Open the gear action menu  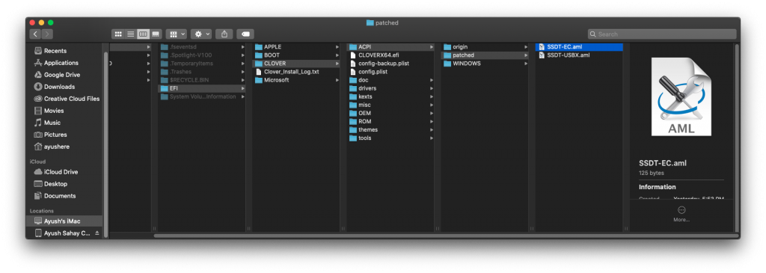pyautogui.click(x=200, y=34)
